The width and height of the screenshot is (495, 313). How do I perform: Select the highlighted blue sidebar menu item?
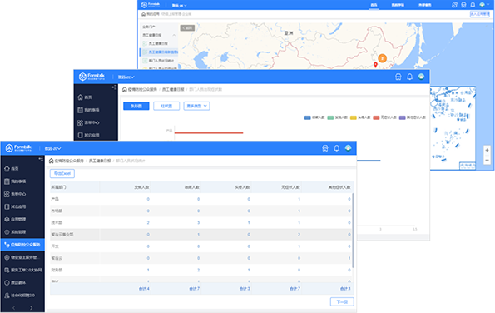[22, 245]
